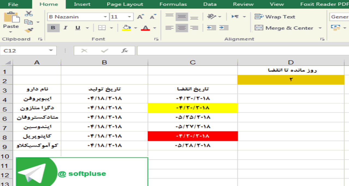The height and width of the screenshot is (186, 349).
Task: Align text right
Action: tap(194, 28)
